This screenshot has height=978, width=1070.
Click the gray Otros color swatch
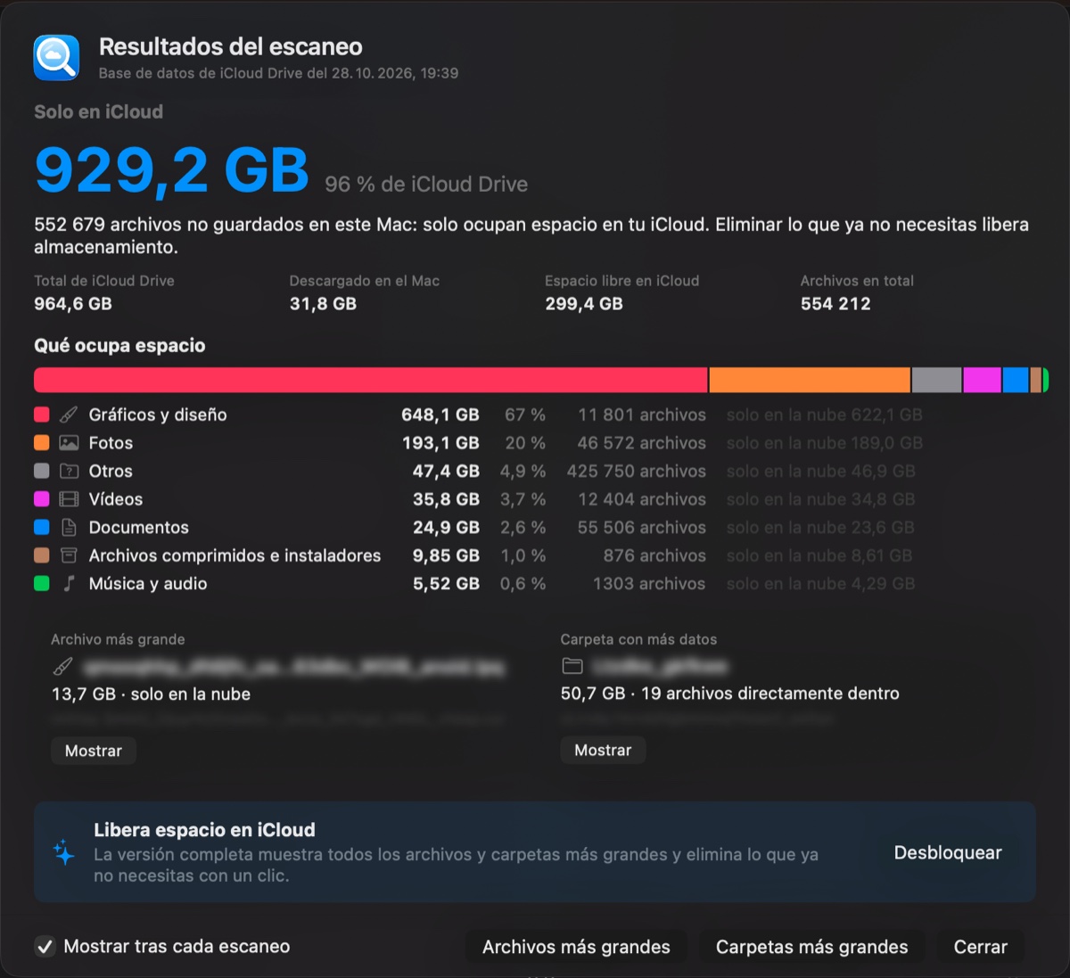tap(42, 471)
